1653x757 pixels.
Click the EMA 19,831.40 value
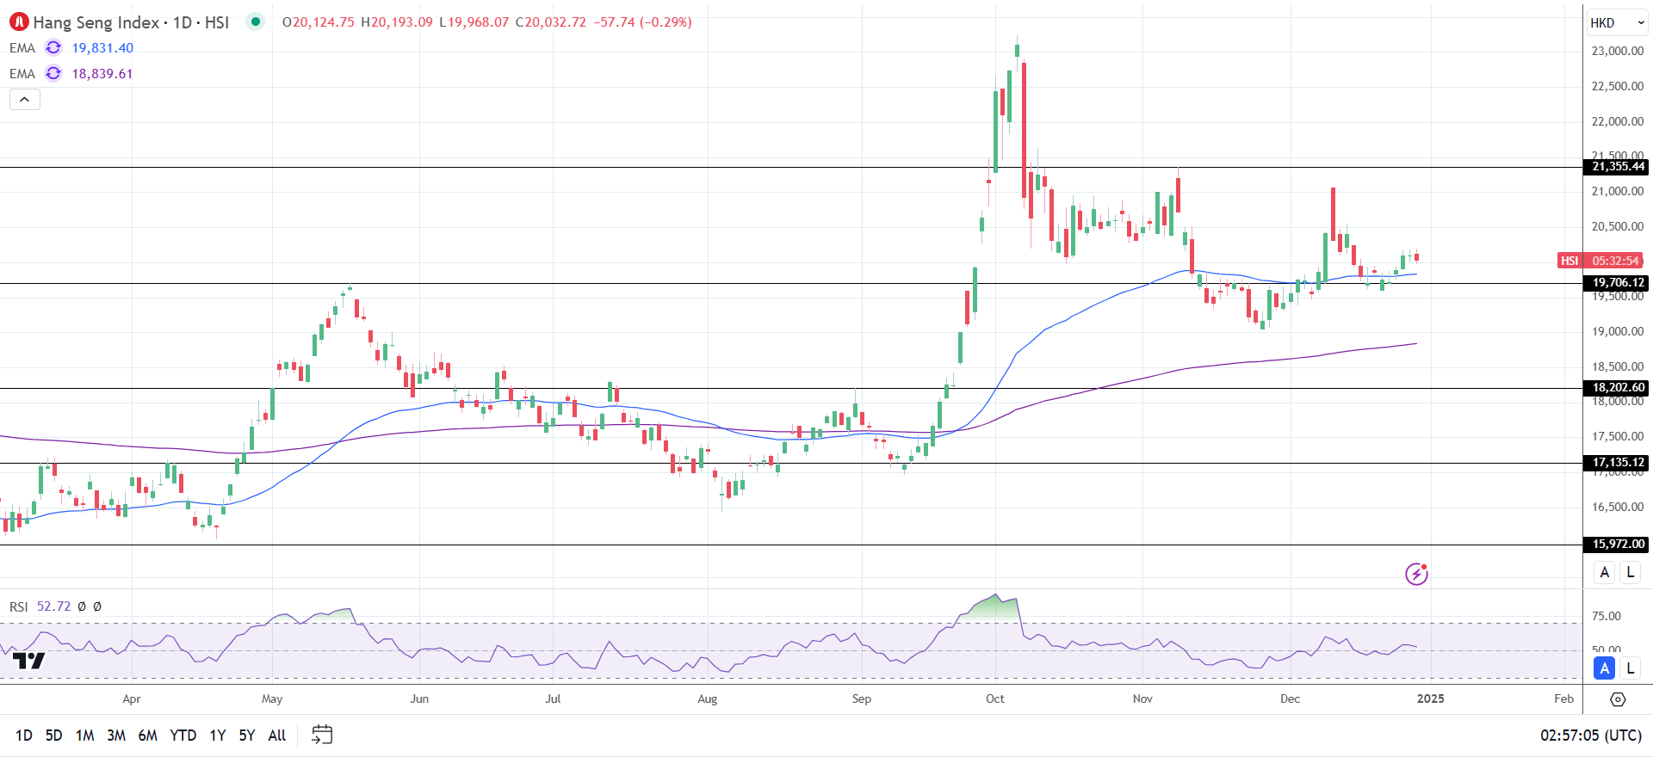(102, 48)
